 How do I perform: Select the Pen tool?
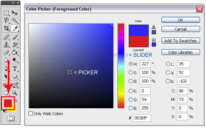pyautogui.click(x=6, y=69)
